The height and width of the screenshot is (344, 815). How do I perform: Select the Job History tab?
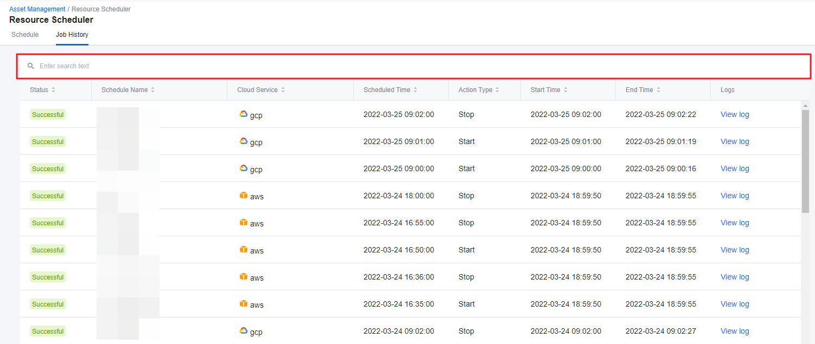[72, 35]
